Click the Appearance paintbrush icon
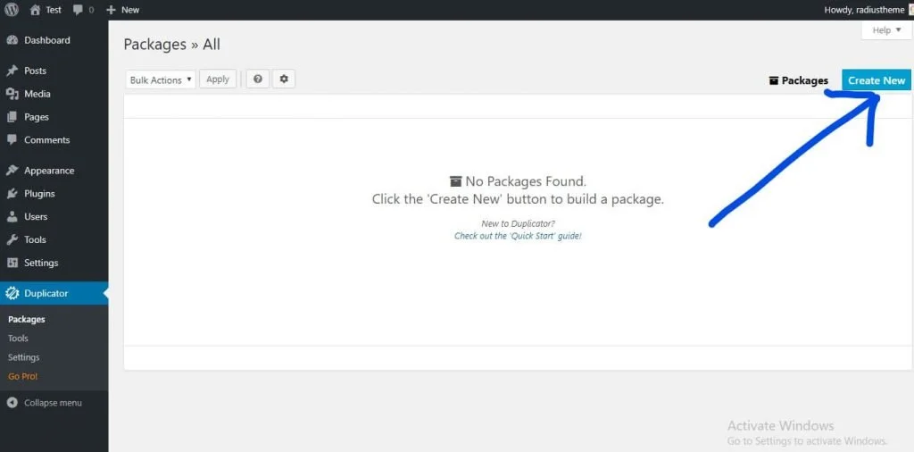 (12, 171)
